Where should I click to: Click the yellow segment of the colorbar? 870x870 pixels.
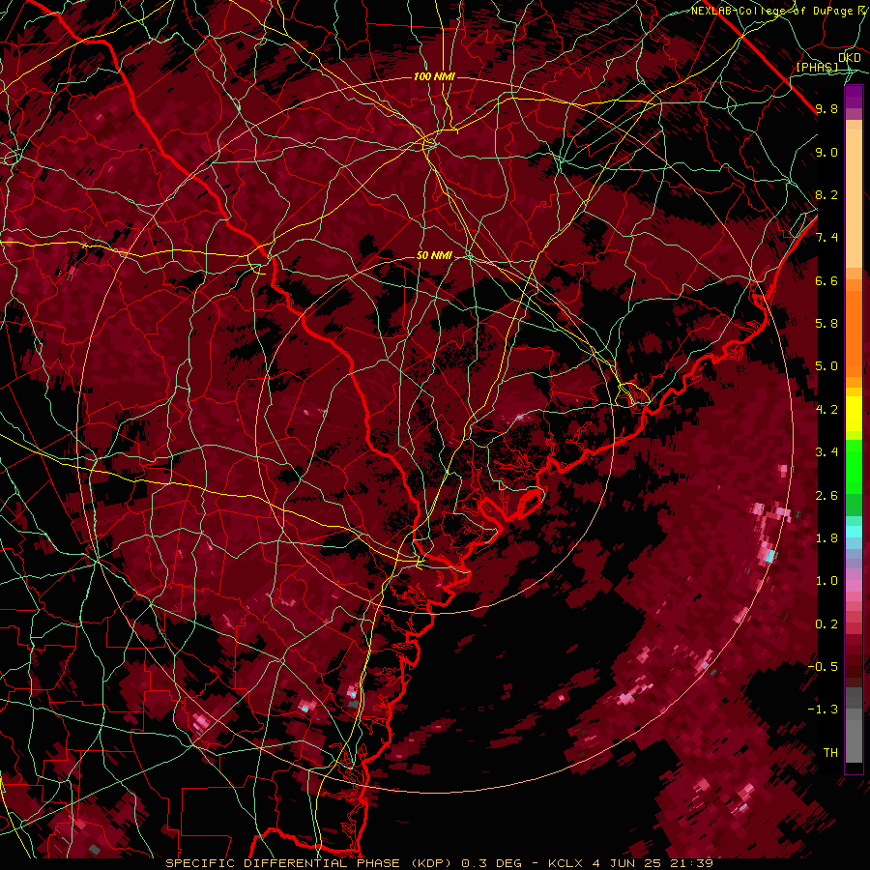[x=854, y=414]
